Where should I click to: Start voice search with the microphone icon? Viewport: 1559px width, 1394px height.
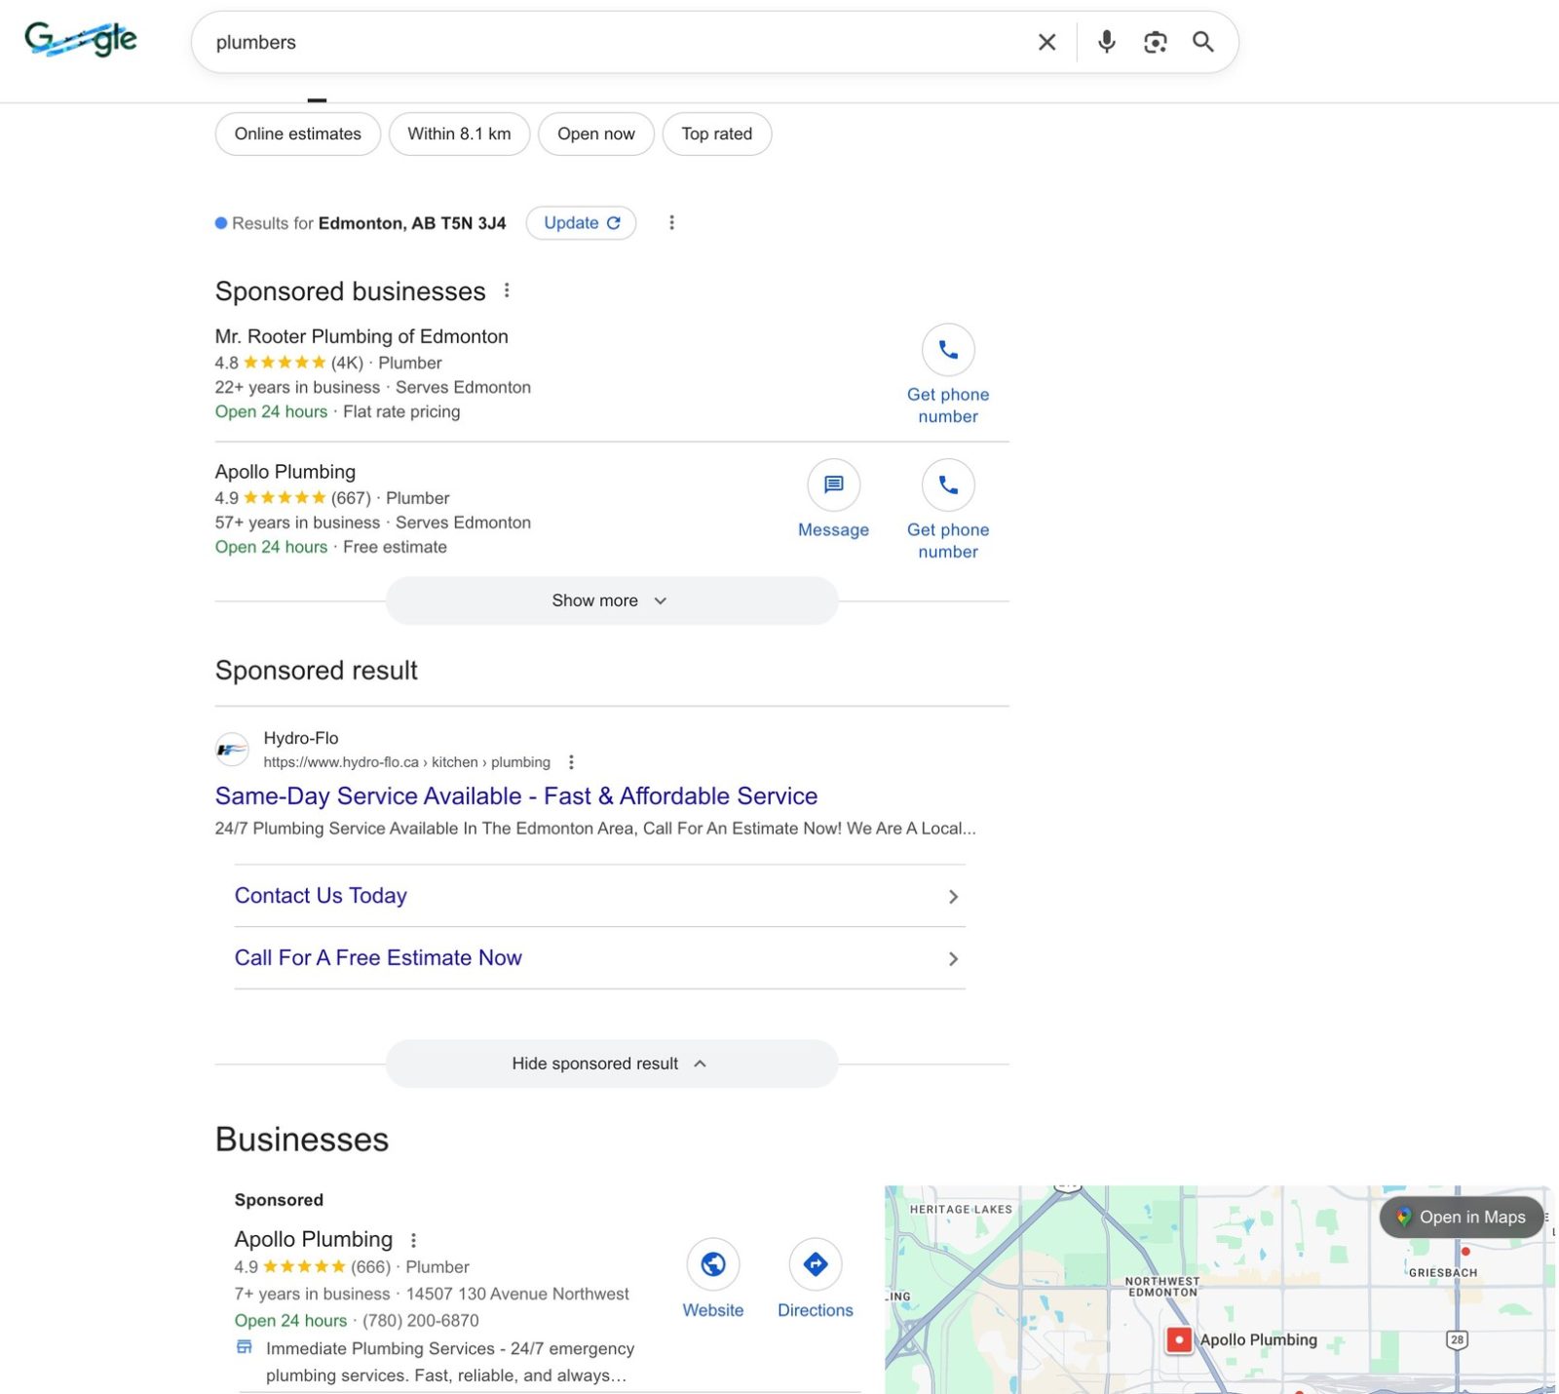point(1106,42)
